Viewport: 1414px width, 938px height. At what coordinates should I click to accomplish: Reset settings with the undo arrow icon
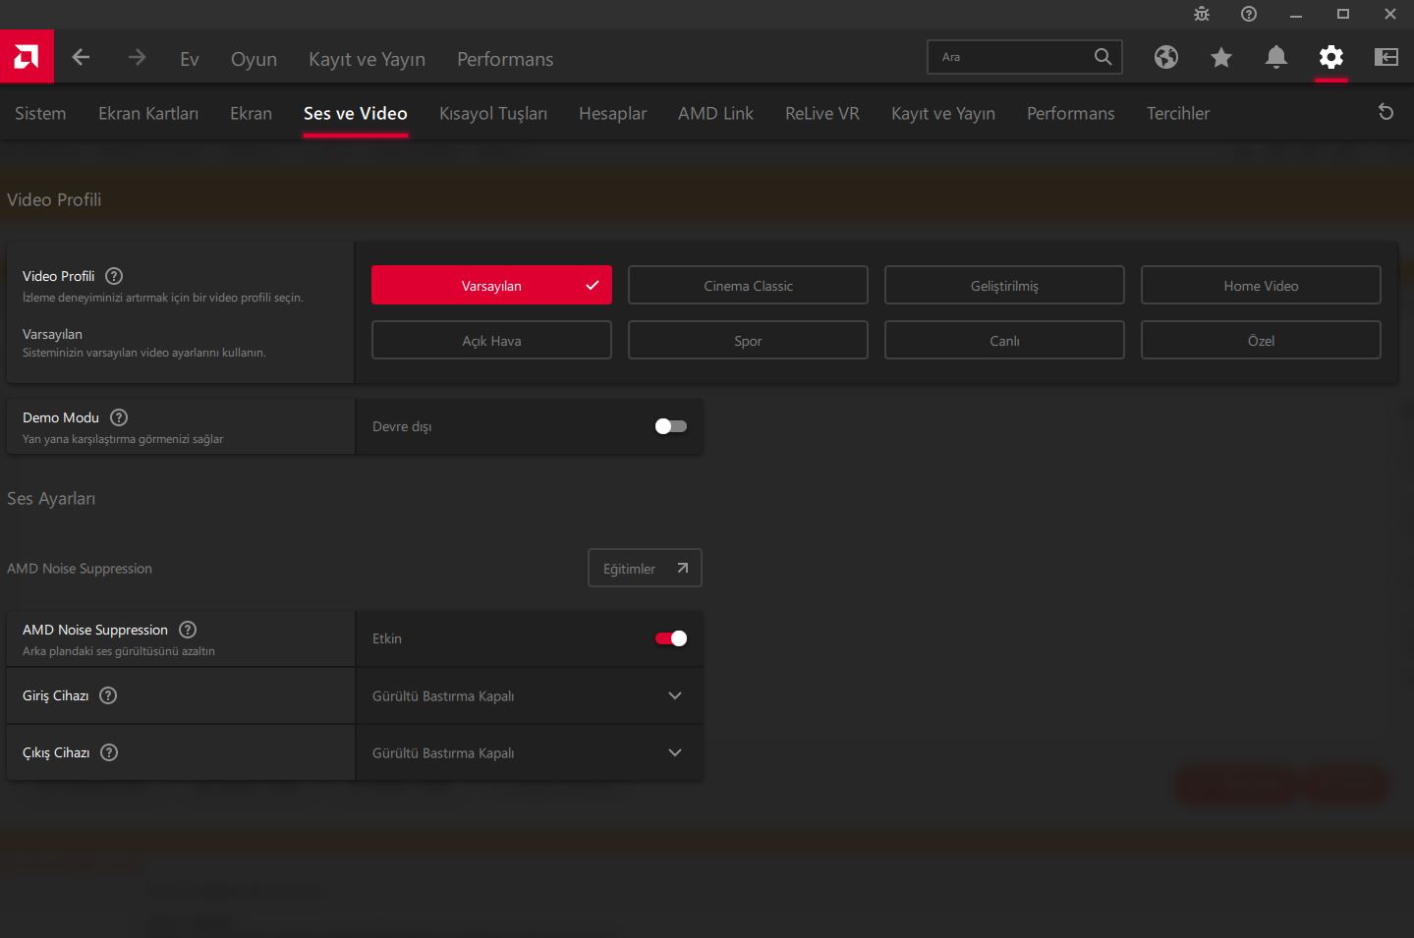click(x=1386, y=112)
